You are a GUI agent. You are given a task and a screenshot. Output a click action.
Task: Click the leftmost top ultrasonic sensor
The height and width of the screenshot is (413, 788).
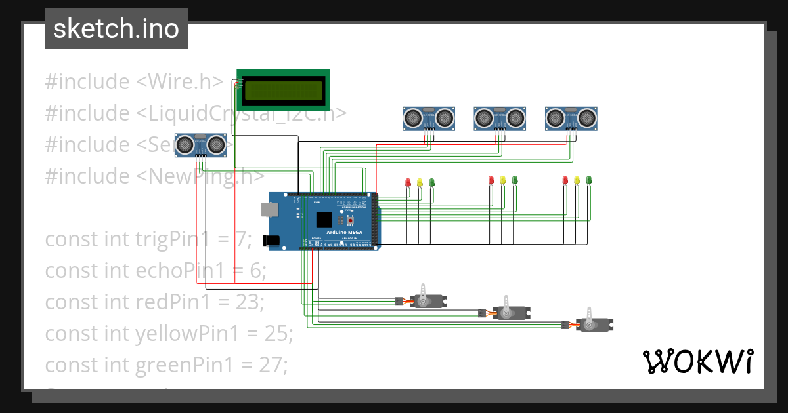428,118
